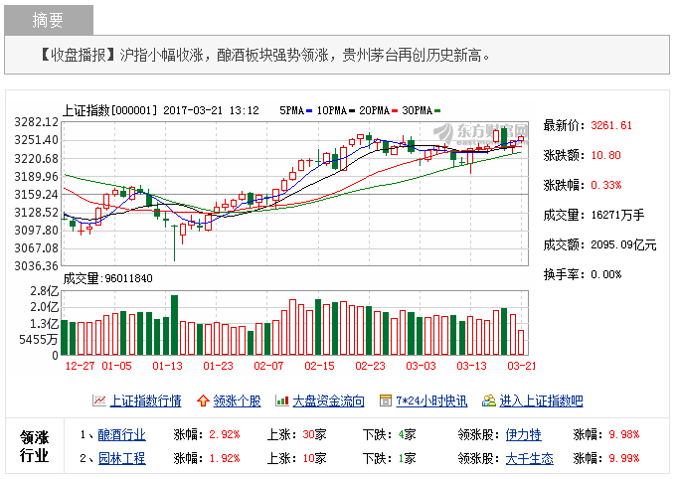Select the 摘要 tab
This screenshot has width=678, height=479.
[x=49, y=20]
